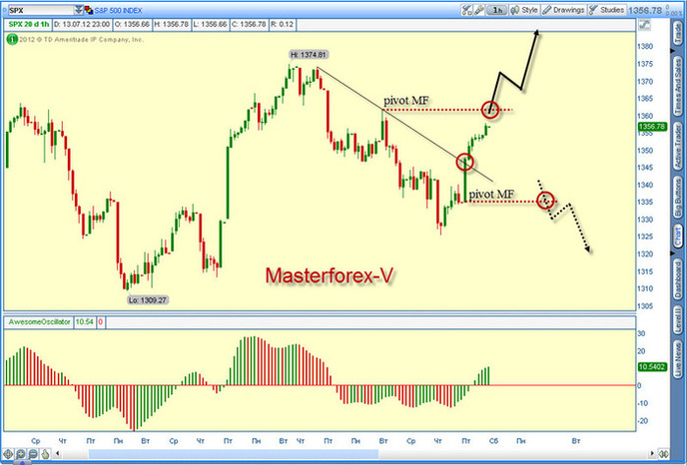Open the Live News side tab

pyautogui.click(x=678, y=357)
